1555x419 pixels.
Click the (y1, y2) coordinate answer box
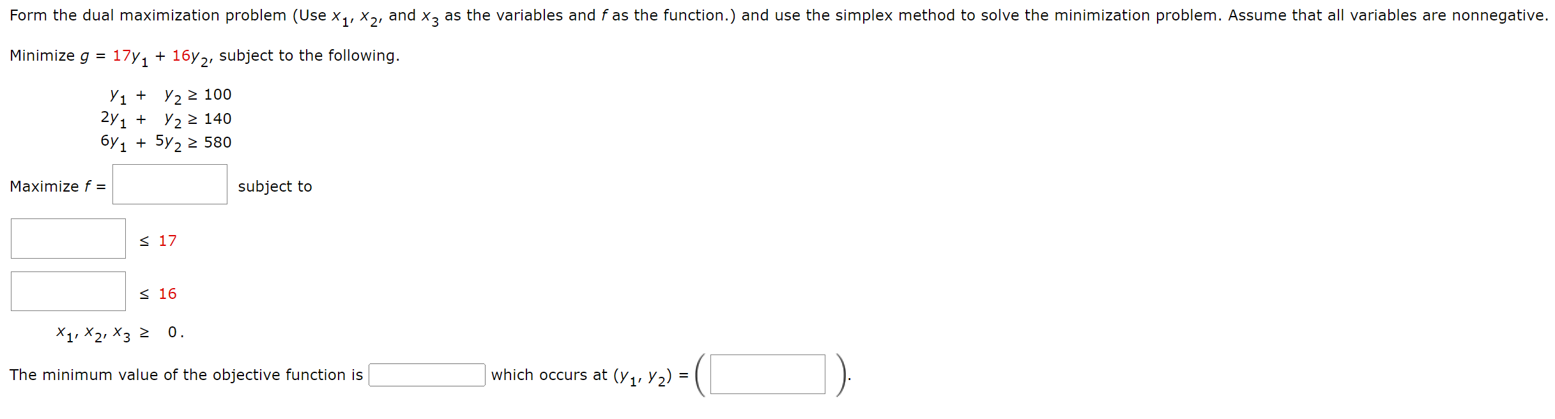[x=769, y=376]
